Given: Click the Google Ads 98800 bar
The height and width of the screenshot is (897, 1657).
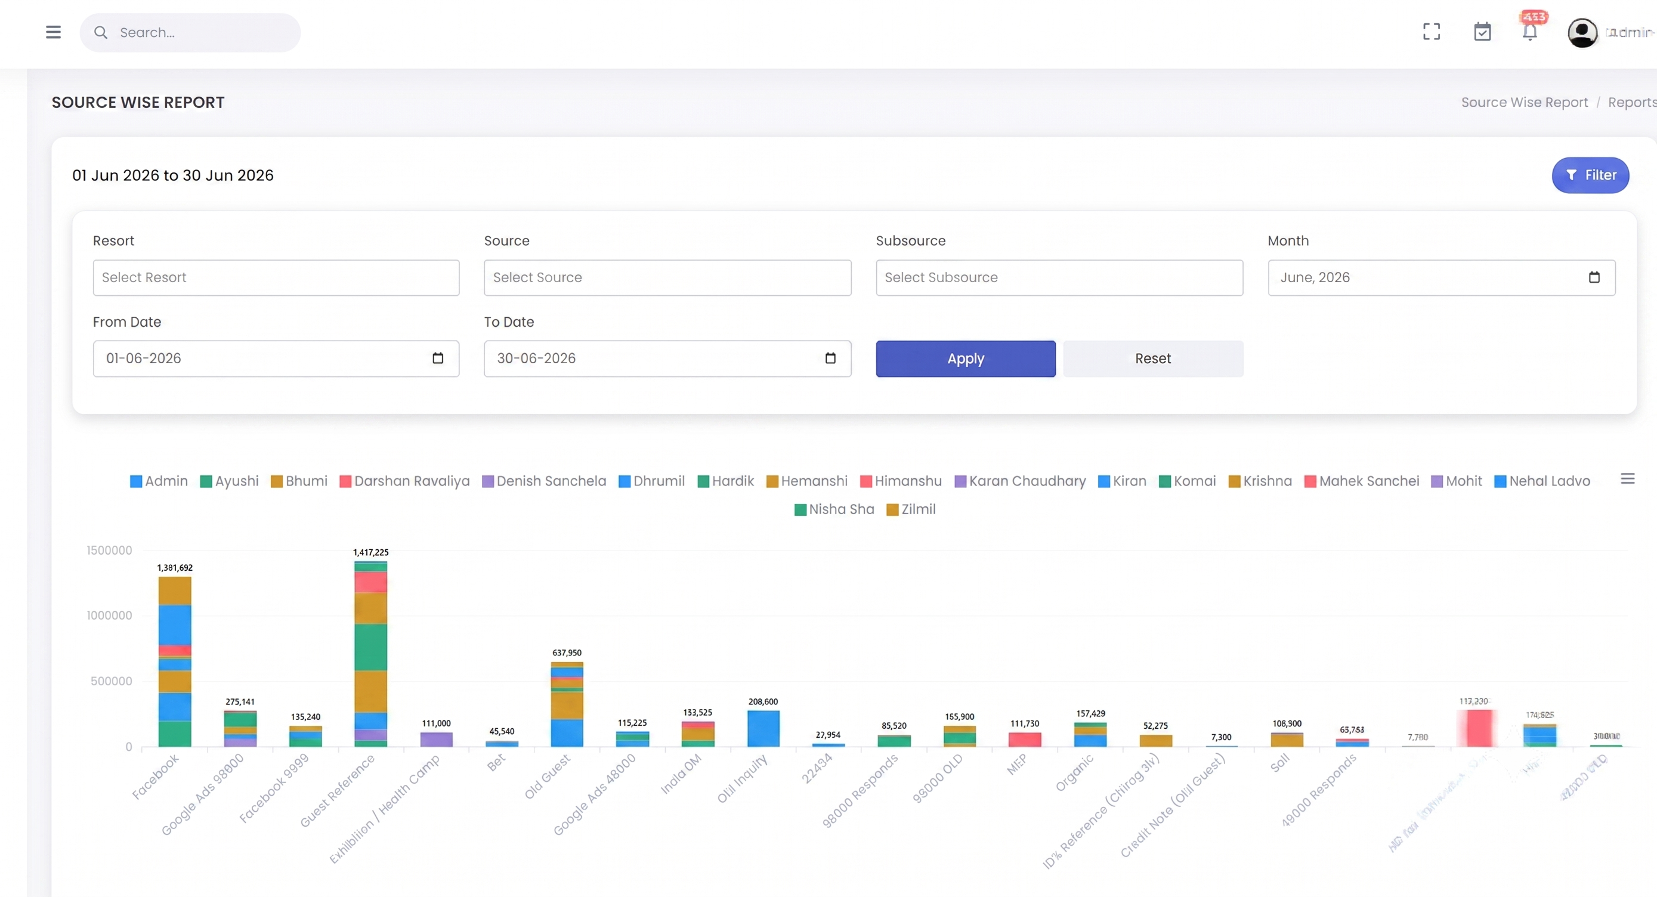Looking at the screenshot, I should coord(240,729).
